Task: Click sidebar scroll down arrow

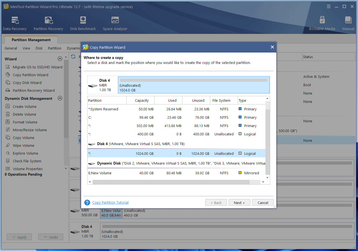Action: (66, 168)
